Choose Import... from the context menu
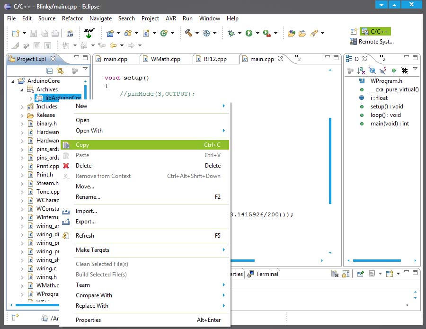Viewport: 426px width, 329px height. pos(145,211)
